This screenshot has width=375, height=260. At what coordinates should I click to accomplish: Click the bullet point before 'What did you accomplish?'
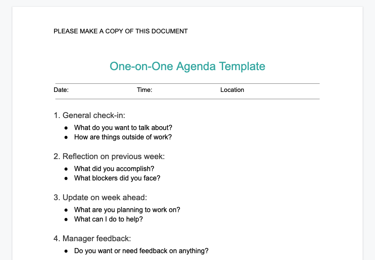click(x=66, y=169)
